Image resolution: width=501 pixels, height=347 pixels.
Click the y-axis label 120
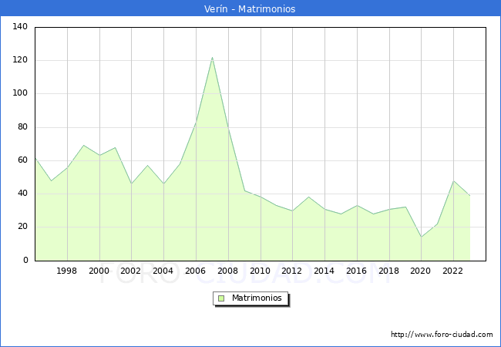(x=20, y=59)
